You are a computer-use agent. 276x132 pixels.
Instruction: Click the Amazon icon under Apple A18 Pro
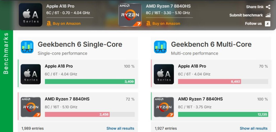click(x=49, y=23)
